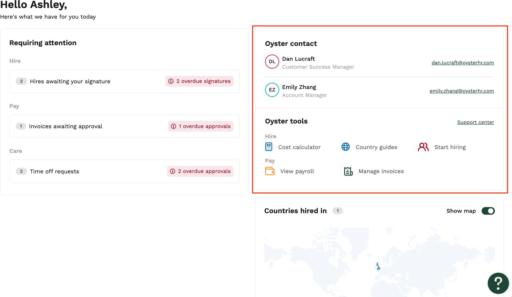Click the Care section label
512x297 pixels.
pyautogui.click(x=16, y=151)
